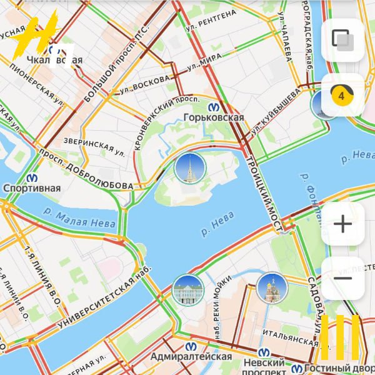This screenshot has height=375, width=375.
Task: Select the р. Малая Нева river label
Action: pos(79,219)
